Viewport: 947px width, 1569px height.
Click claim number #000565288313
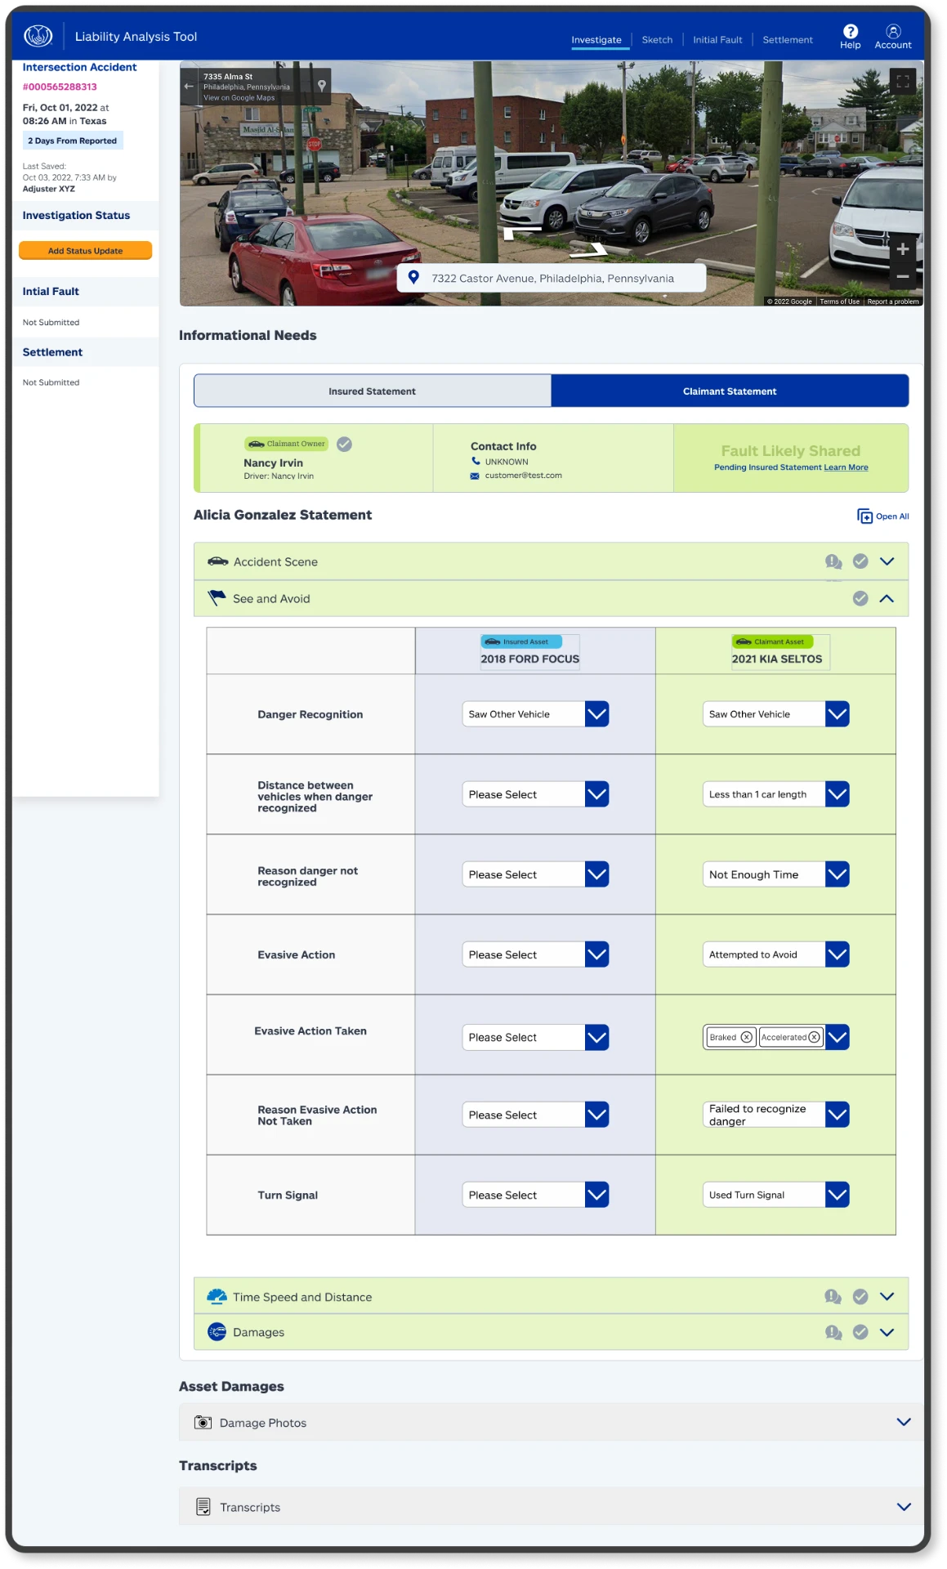point(60,87)
